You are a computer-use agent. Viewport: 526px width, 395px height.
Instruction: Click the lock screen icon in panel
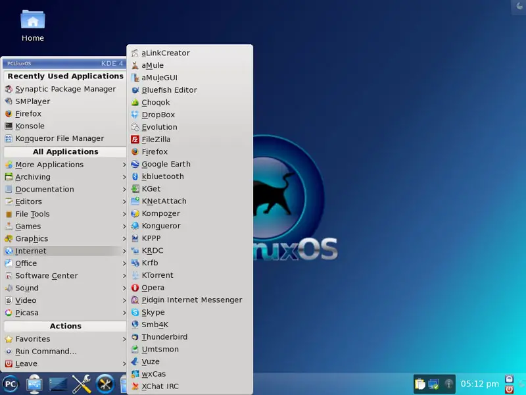[x=509, y=379]
